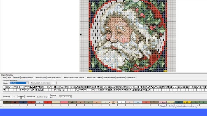The image size is (207, 116).
Task: Open the Символы tab
Action: 16,77
